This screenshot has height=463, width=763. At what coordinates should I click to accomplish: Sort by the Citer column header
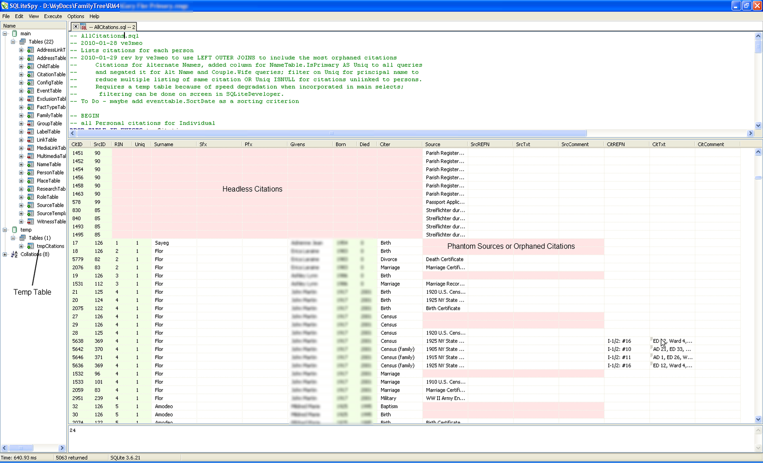pyautogui.click(x=400, y=144)
